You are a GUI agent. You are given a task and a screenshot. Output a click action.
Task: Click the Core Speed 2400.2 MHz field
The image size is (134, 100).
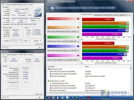(x=16, y=30)
